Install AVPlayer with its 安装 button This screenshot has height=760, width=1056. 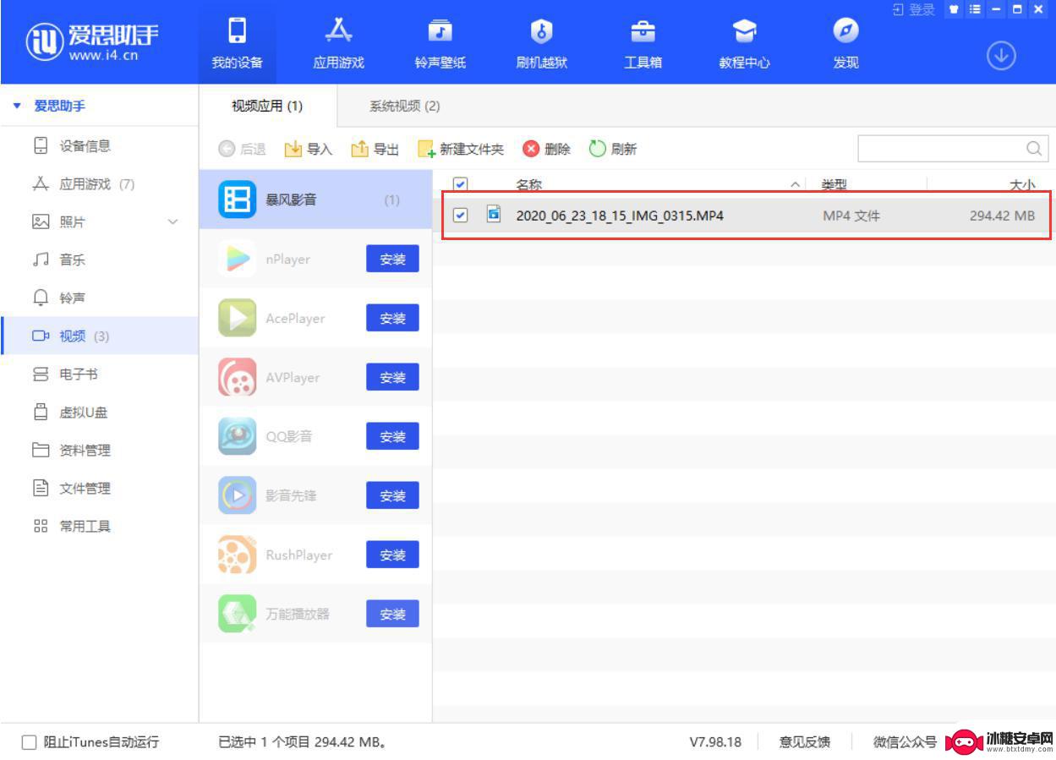pyautogui.click(x=392, y=377)
